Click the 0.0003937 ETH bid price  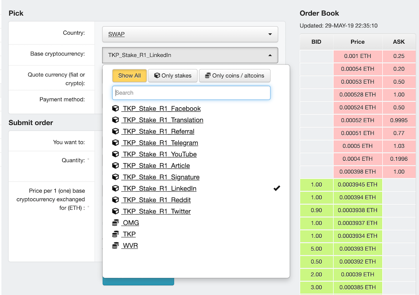(358, 223)
